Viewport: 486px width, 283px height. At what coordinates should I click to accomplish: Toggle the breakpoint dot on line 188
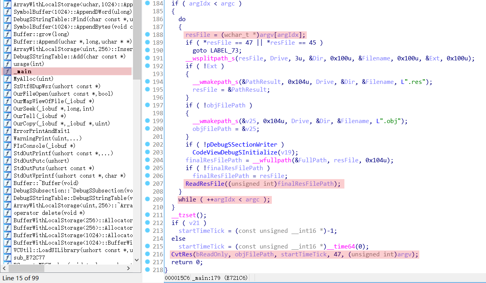pos(147,34)
